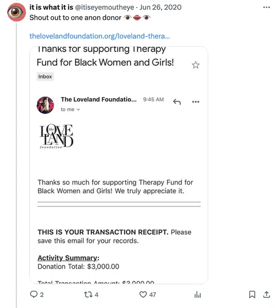Open the tweet's more options menu
The width and height of the screenshot is (277, 308).
(267, 7)
